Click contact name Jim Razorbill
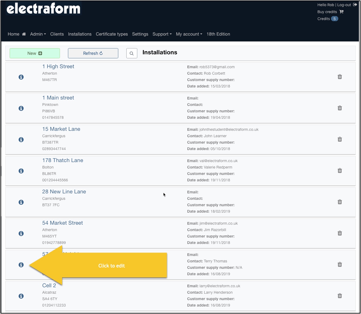 pos(215,230)
